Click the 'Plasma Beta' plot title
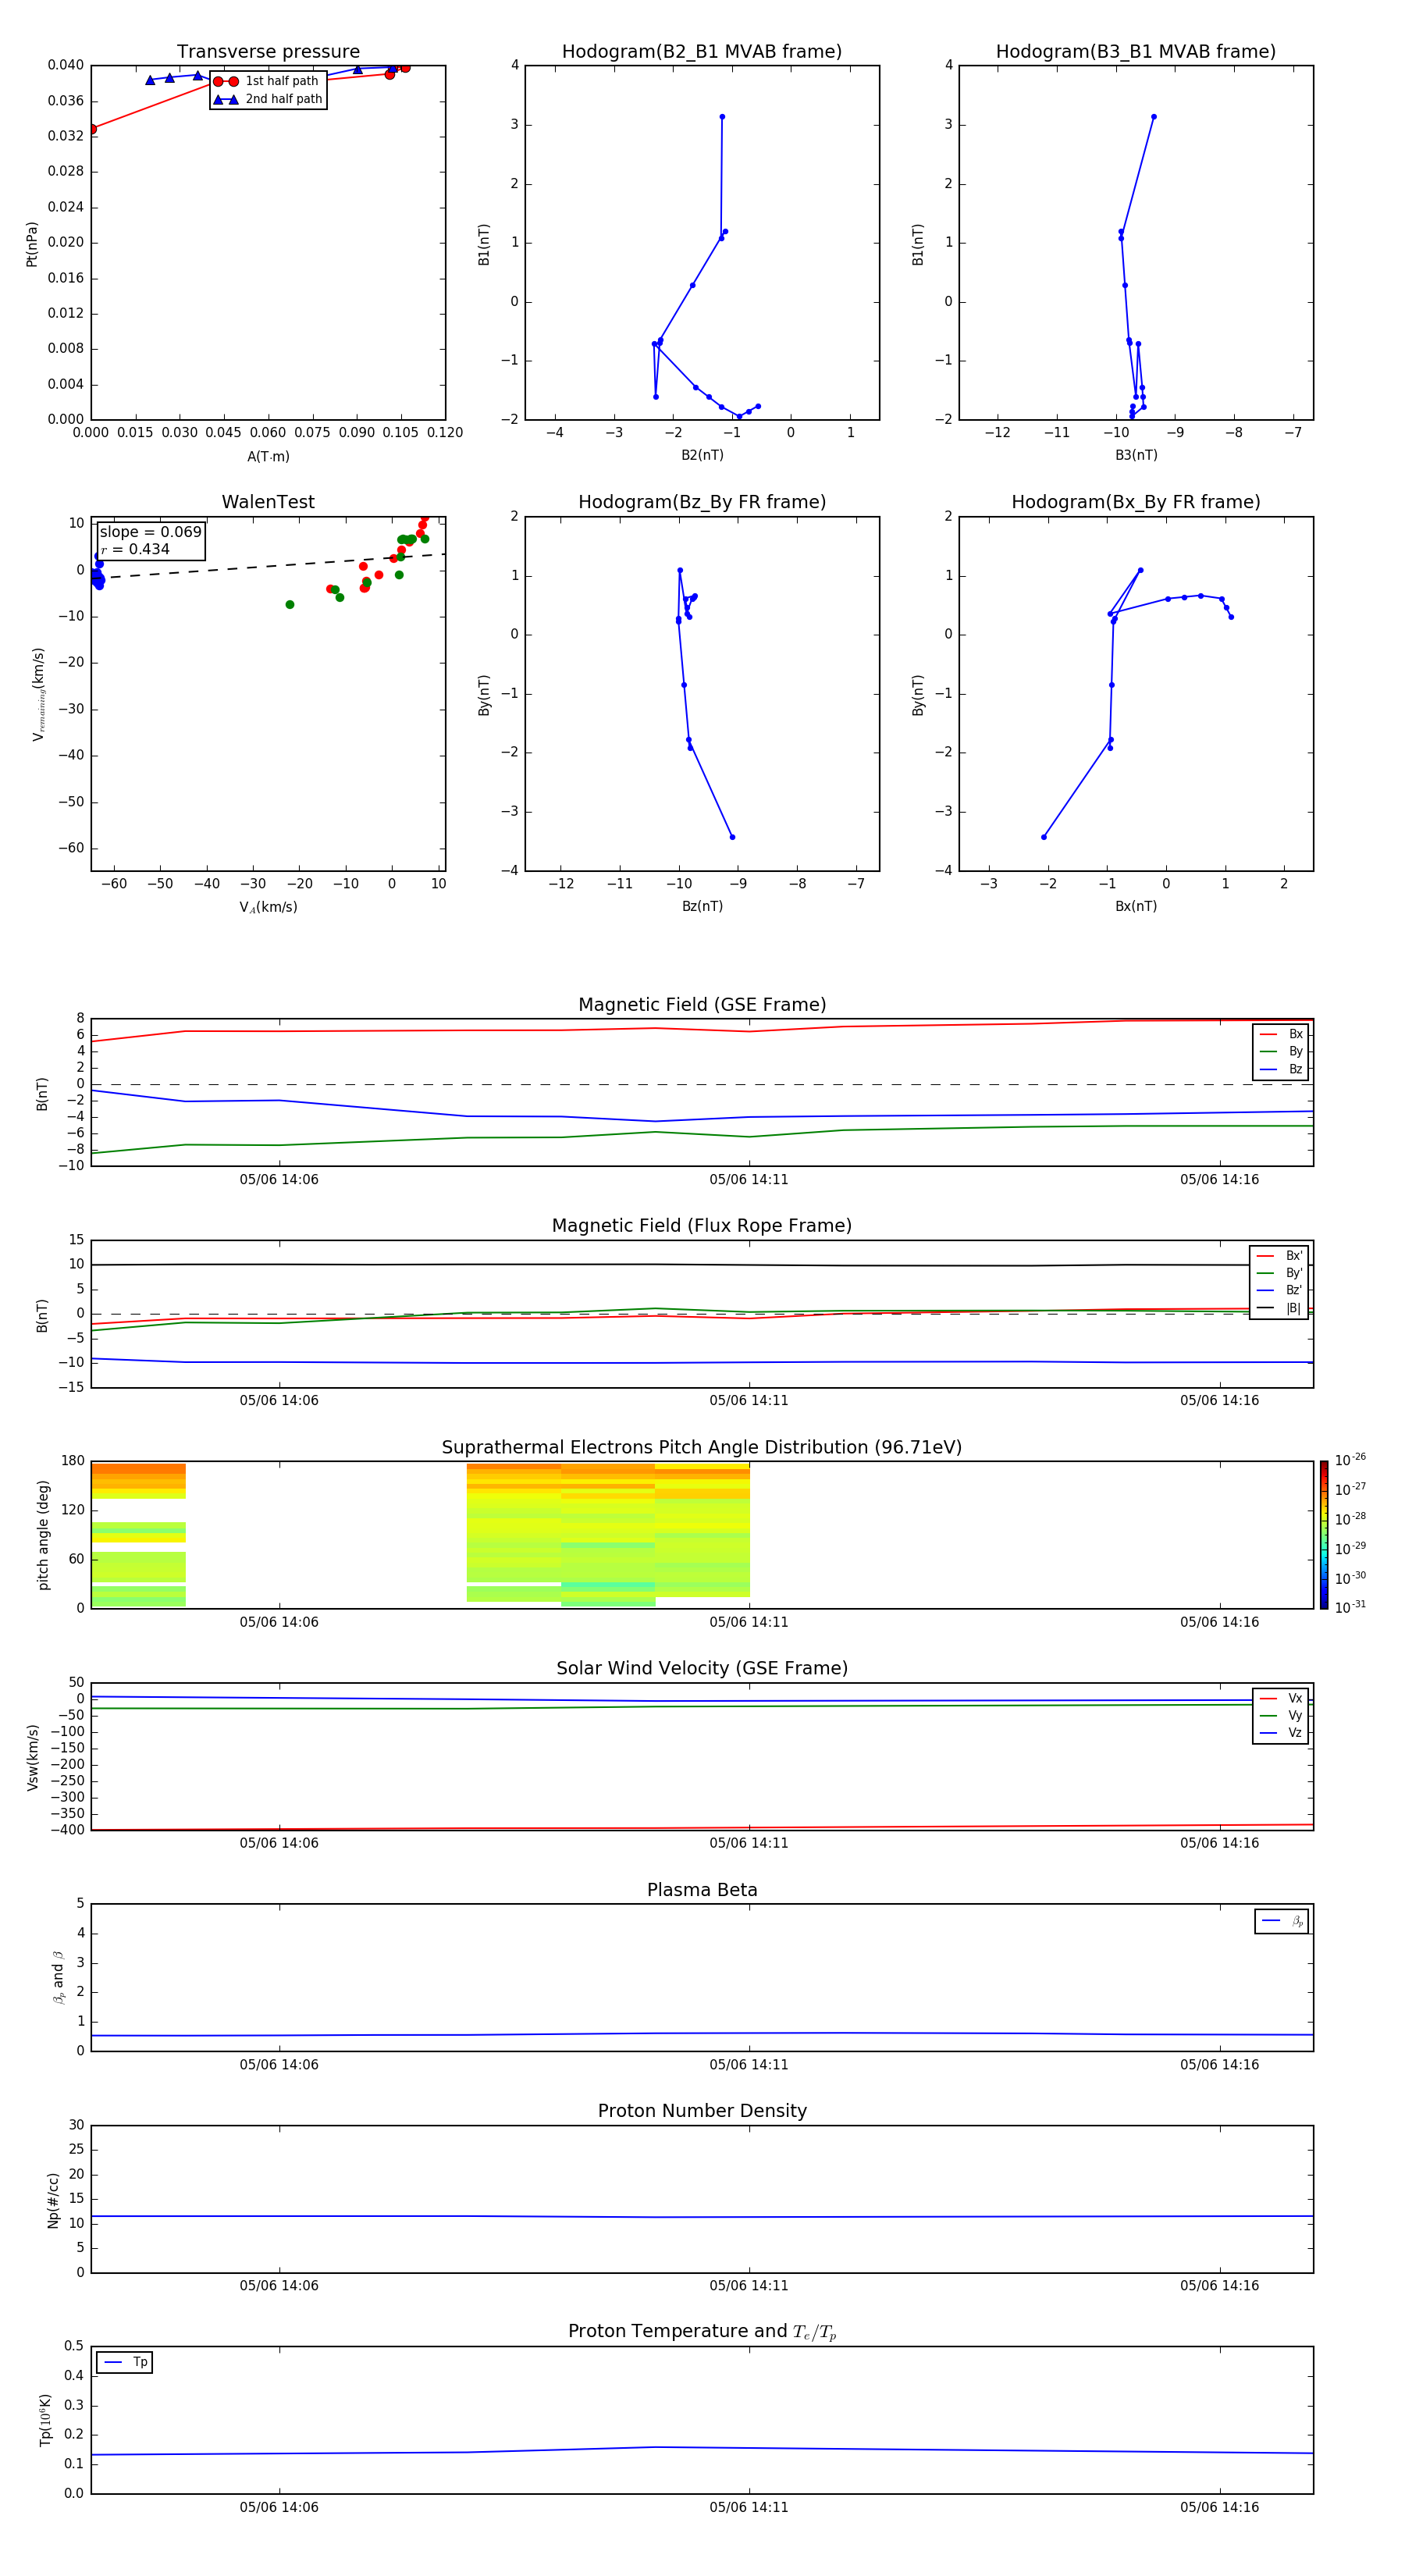Screen dimensions: 1405x2576 (702, 1890)
